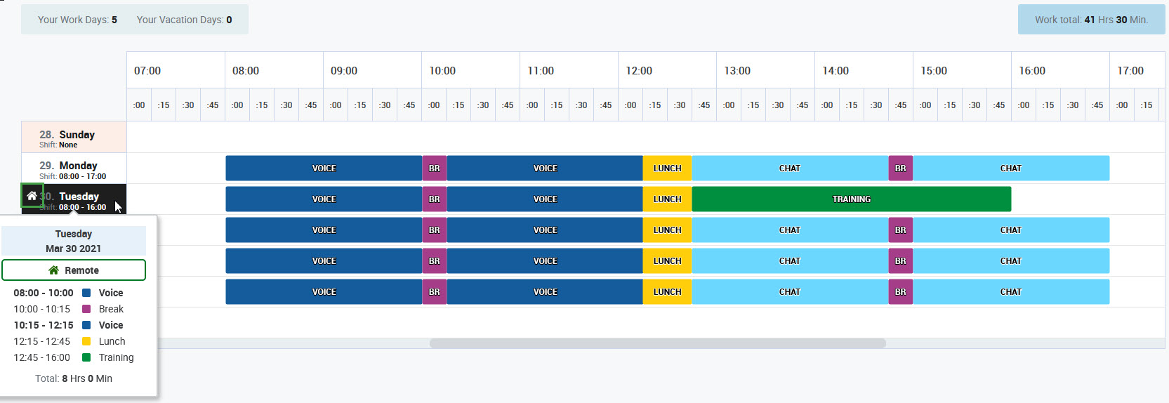Click the Your Vacation Days counter
This screenshot has width=1169, height=403.
[x=184, y=20]
